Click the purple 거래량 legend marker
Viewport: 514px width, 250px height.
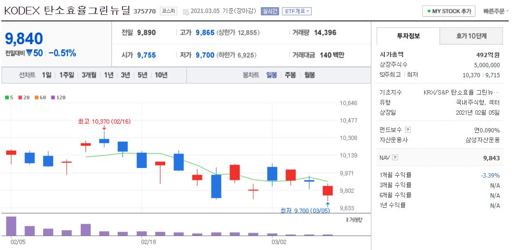point(347,219)
